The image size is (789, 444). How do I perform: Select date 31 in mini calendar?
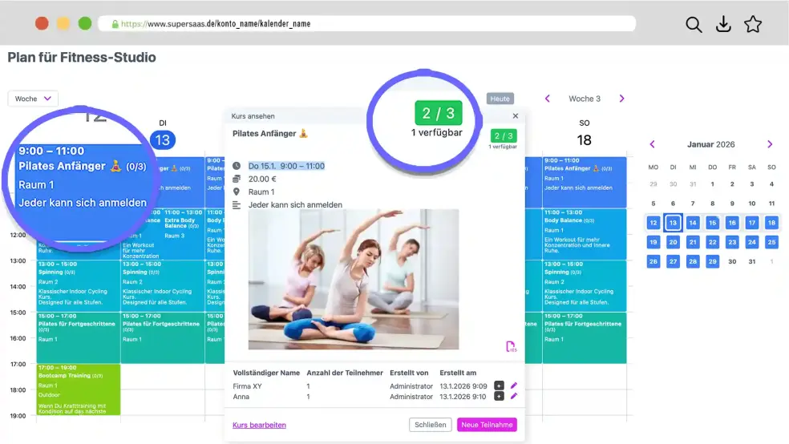(752, 261)
